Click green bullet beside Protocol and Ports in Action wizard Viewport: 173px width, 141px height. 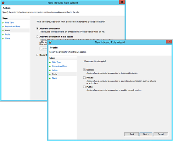tap(3, 27)
